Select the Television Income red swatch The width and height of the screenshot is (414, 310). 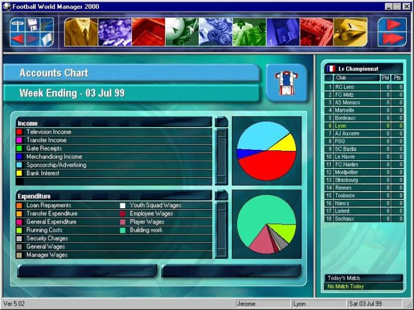[x=19, y=132]
